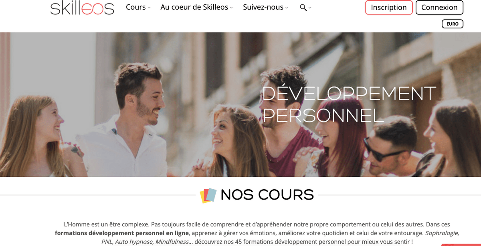Open the Suivez-nous menu

pos(263,7)
